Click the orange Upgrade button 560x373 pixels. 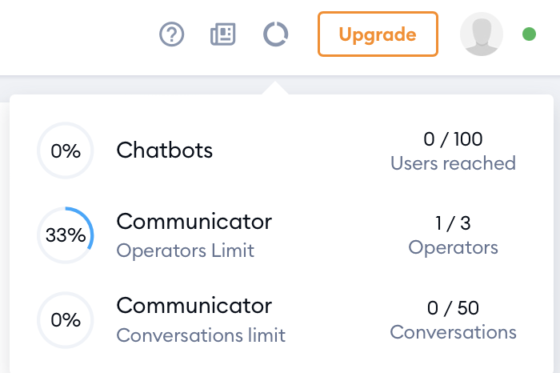(378, 34)
